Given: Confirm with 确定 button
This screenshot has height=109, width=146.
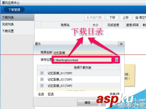Looking at the screenshot, I should 88,102.
